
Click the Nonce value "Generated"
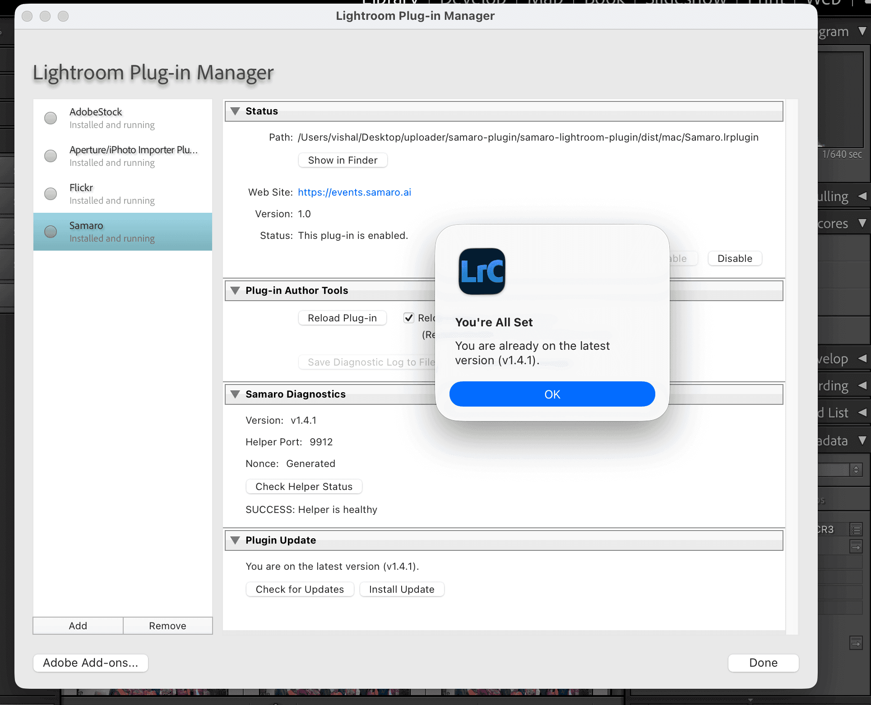point(310,464)
